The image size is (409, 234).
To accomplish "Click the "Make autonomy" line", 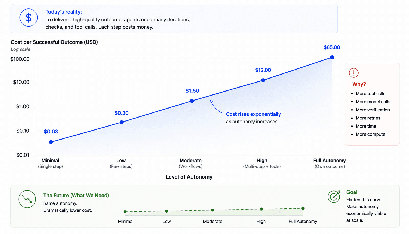I will [x=362, y=207].
